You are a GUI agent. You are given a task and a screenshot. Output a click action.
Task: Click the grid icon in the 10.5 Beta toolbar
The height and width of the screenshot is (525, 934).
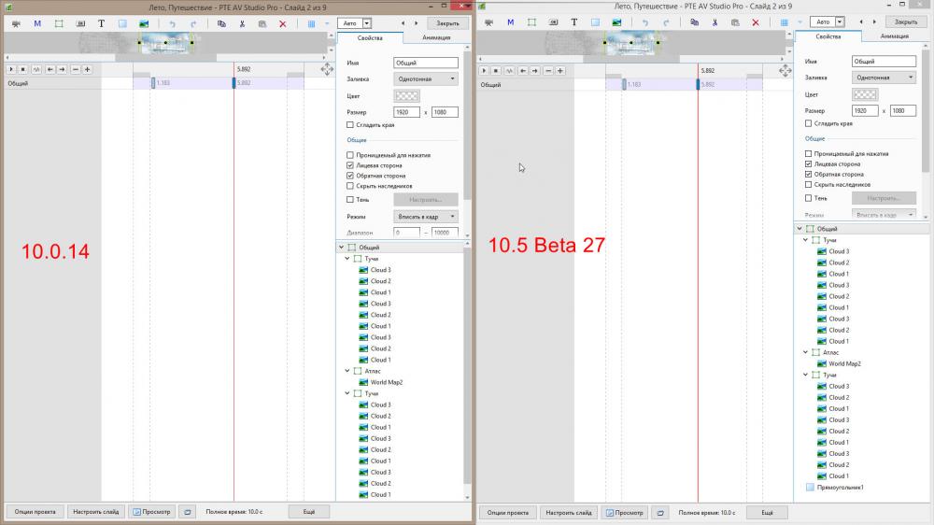[784, 22]
